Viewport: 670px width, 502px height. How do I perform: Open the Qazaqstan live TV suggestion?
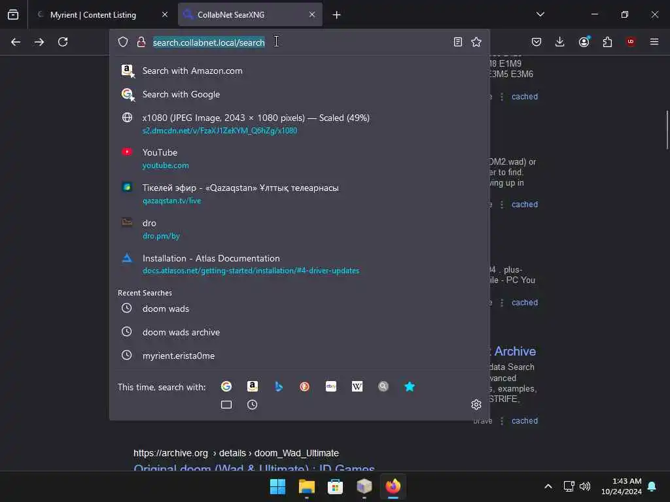tap(300, 193)
